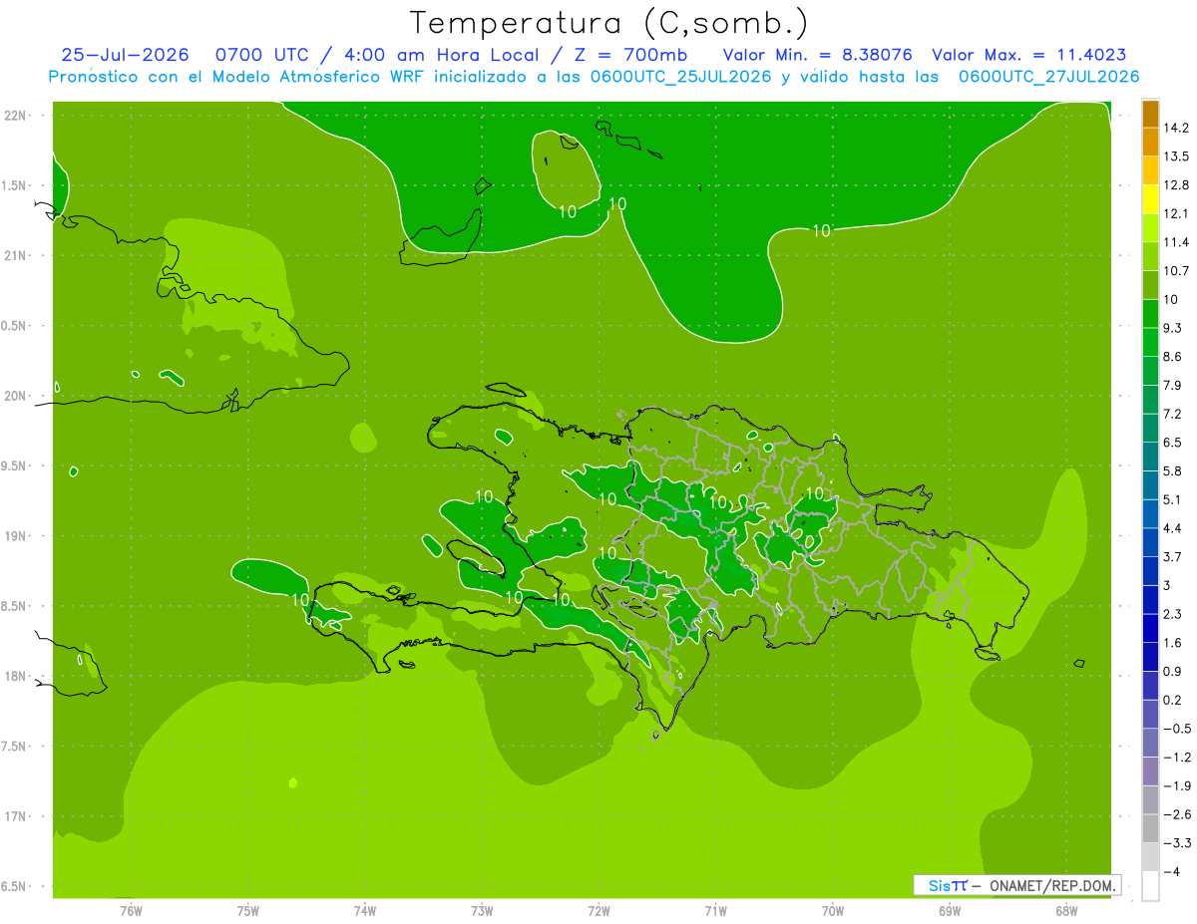Click valid-until time "0600UTC_27JUL2026"
Image resolution: width=1197 pixels, height=924 pixels.
[x=1048, y=77]
